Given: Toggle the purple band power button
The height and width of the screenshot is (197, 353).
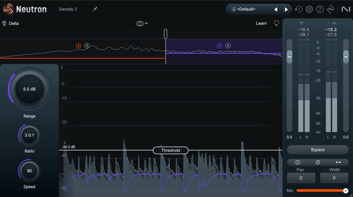Looking at the screenshot, I should click(x=219, y=46).
